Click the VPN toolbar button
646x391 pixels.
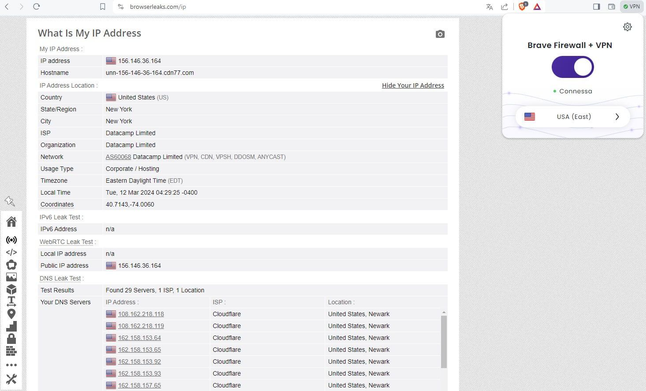pos(631,7)
